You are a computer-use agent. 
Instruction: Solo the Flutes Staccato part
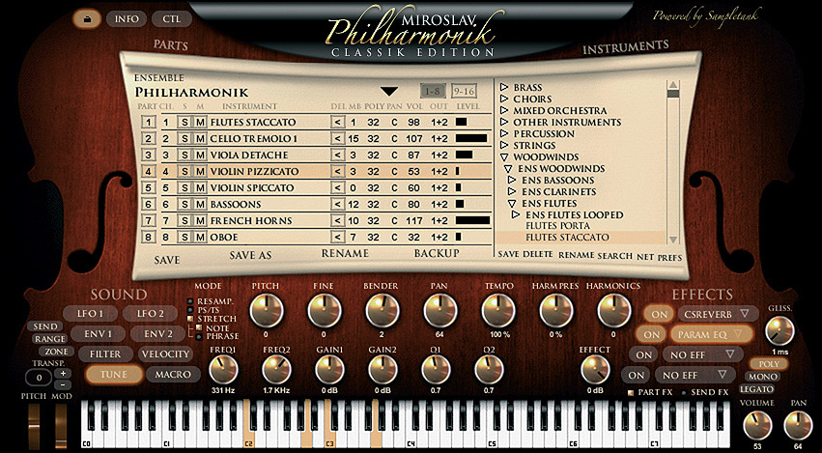(x=184, y=123)
